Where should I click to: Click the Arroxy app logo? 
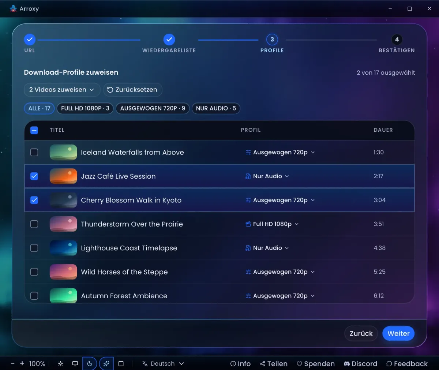[x=14, y=8]
